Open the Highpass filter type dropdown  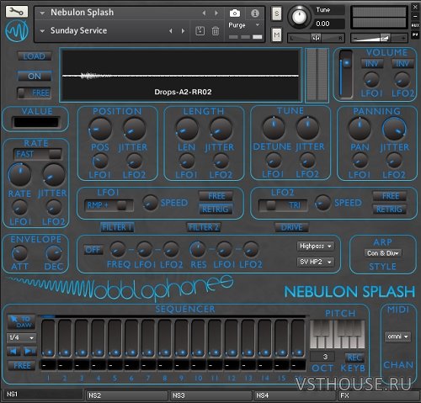click(x=316, y=246)
